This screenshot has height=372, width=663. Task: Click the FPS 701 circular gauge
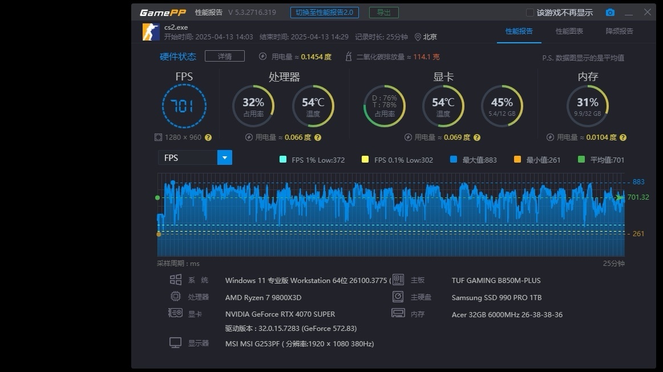[x=184, y=106]
